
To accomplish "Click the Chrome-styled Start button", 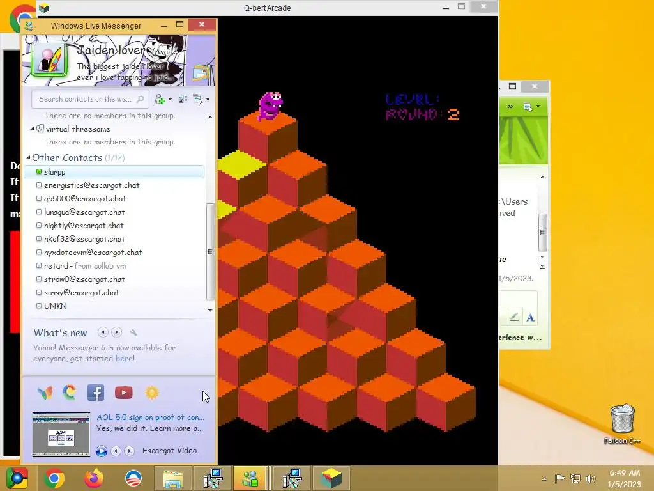I will tap(17, 478).
